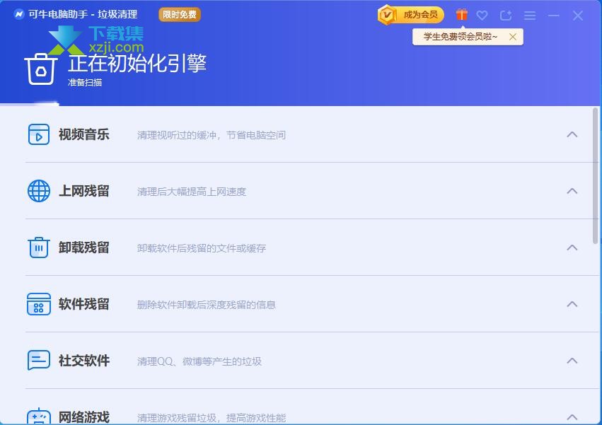
Task: Click the 成为会员 VIP button
Action: tap(411, 15)
